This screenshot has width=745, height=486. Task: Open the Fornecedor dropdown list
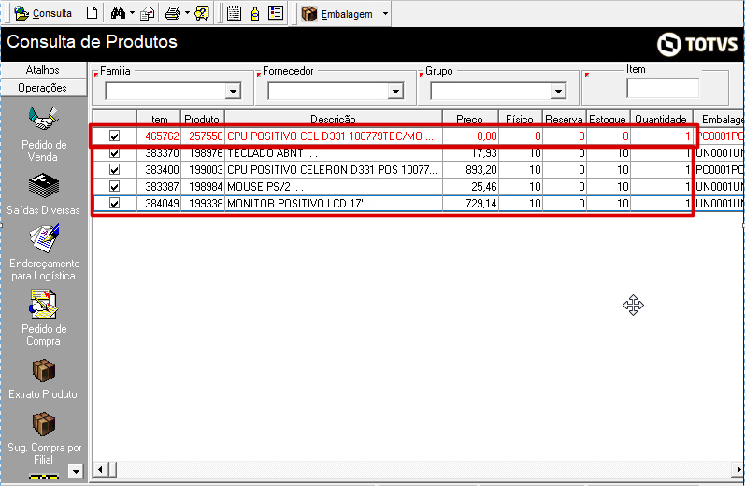coord(395,91)
